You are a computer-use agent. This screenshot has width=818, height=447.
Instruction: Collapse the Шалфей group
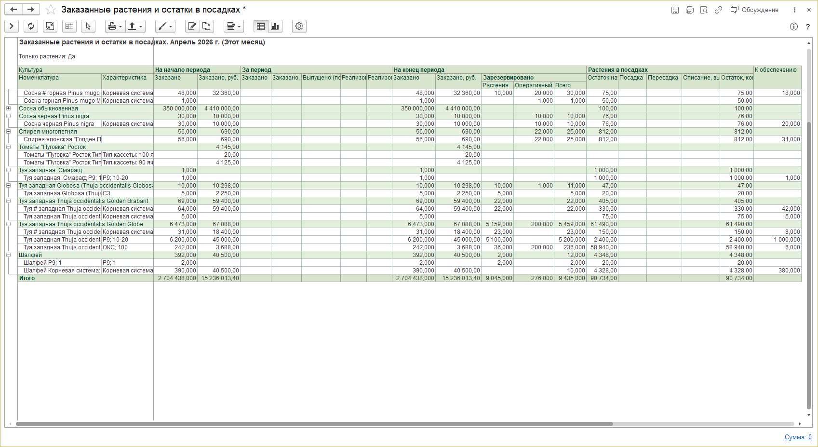[x=8, y=255]
